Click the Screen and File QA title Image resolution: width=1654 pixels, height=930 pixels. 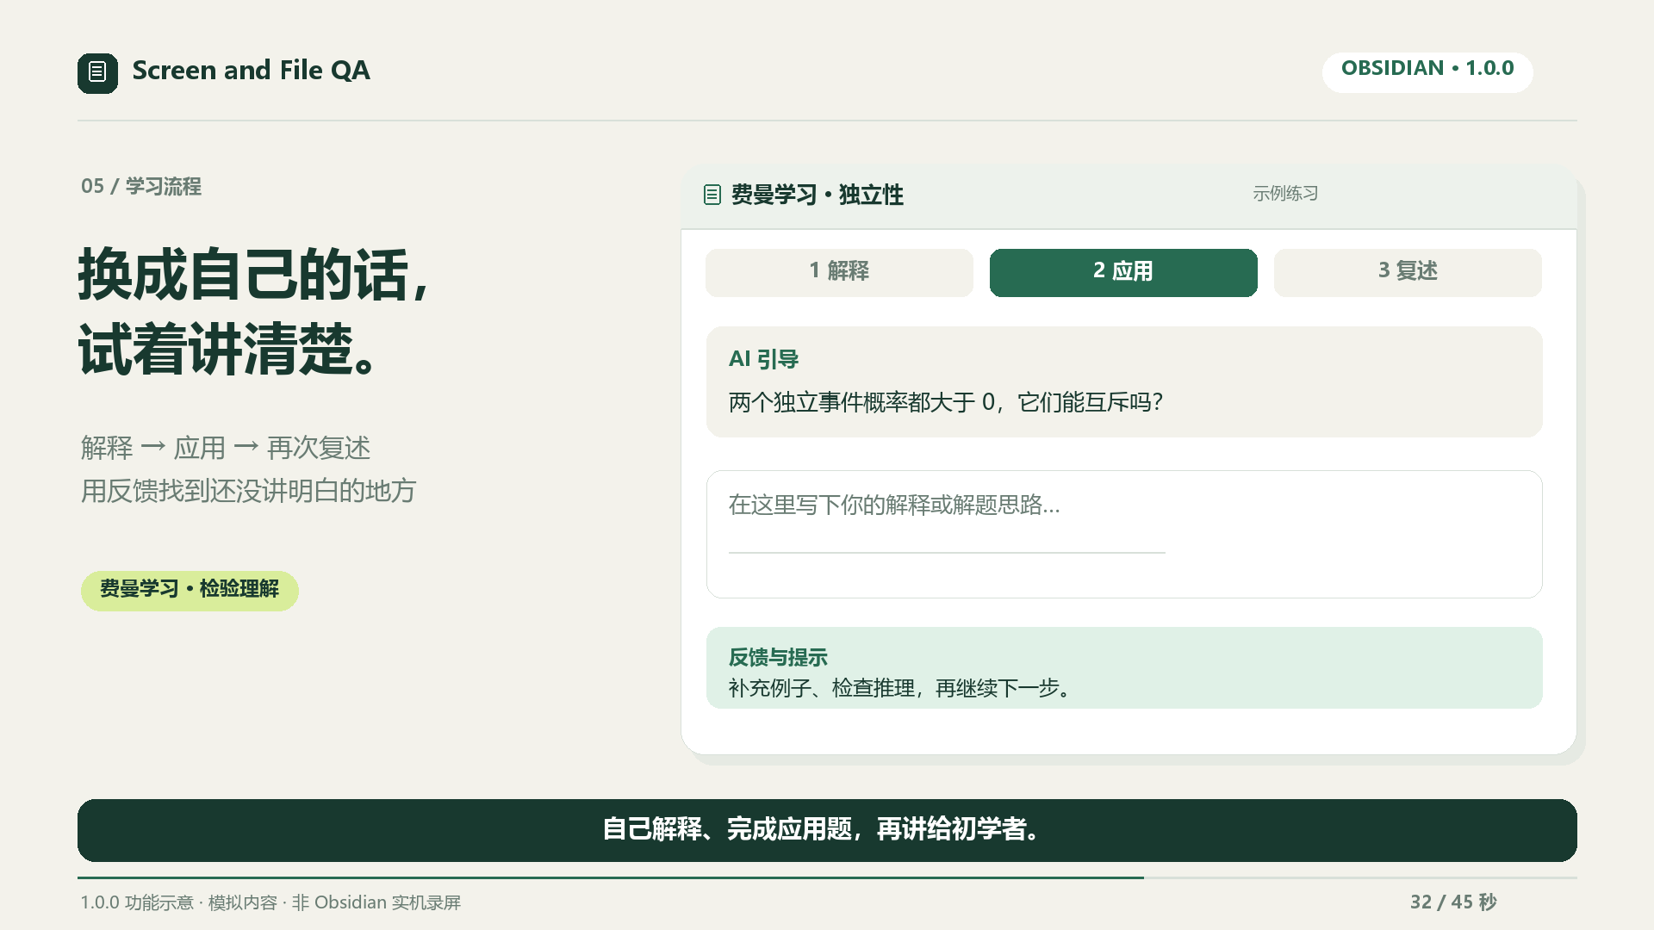251,71
